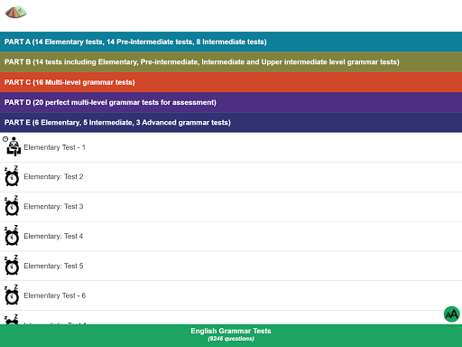Expand PART C multi-level grammar tests
The height and width of the screenshot is (347, 462).
[x=231, y=82]
